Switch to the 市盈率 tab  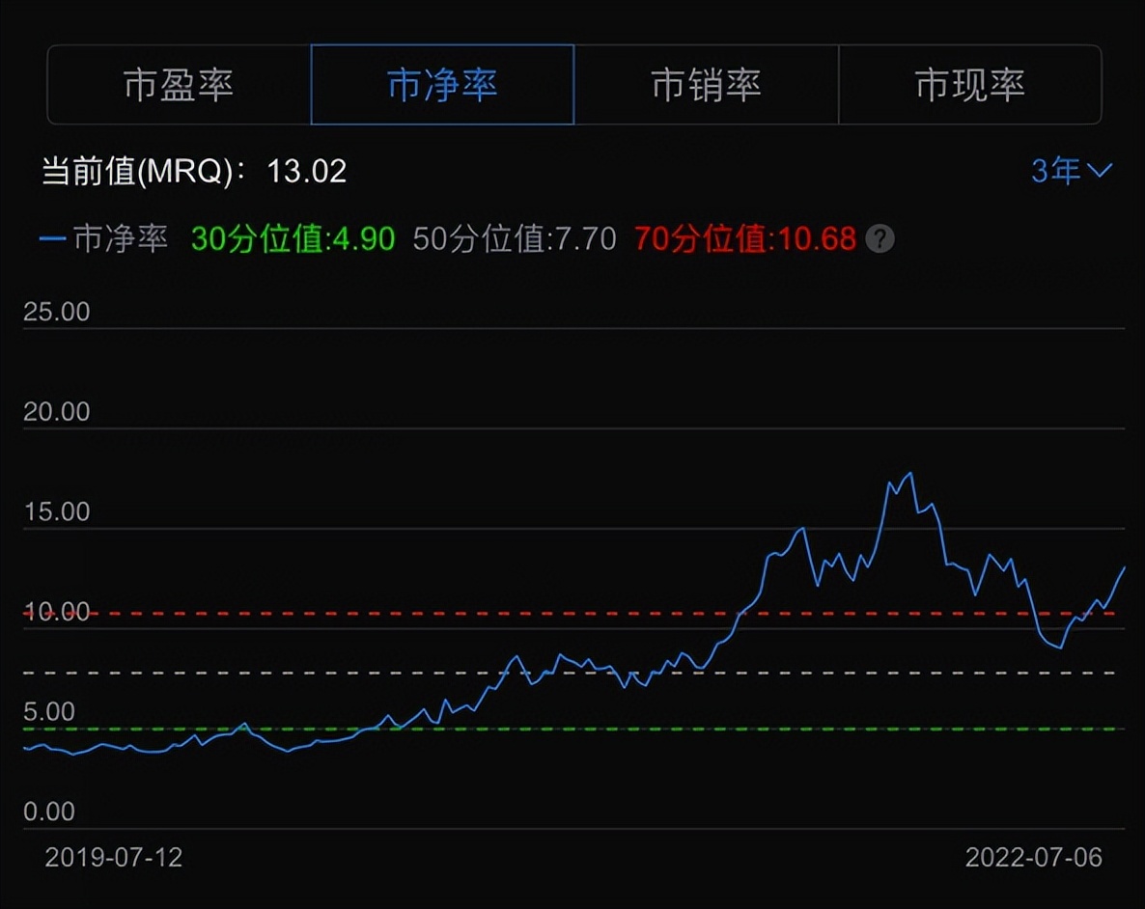(x=179, y=85)
